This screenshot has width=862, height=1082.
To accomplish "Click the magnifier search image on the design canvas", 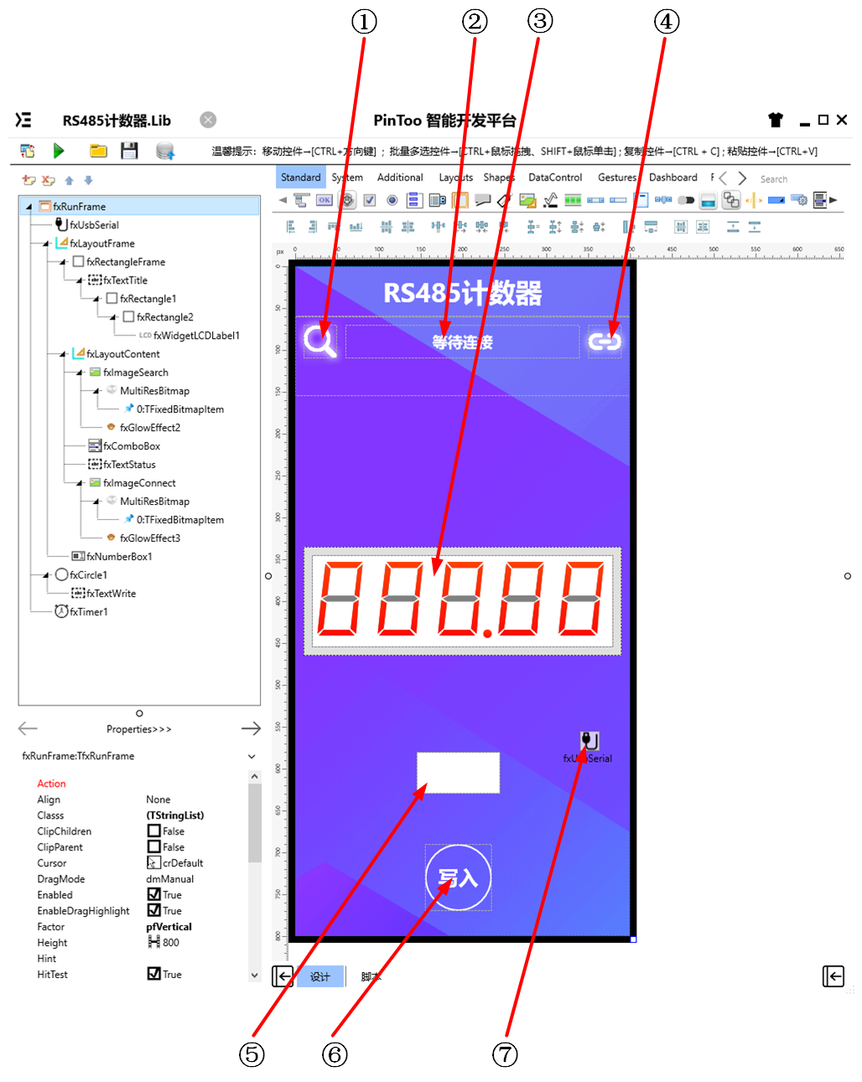I will (320, 341).
